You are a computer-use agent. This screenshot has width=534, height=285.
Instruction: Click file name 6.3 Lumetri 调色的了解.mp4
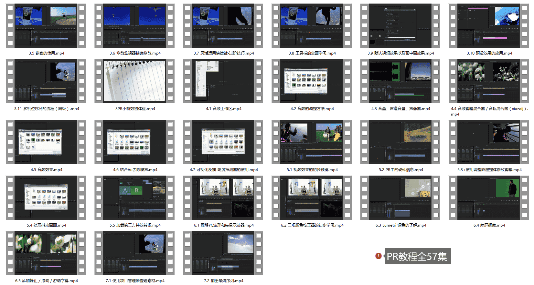[x=401, y=225]
